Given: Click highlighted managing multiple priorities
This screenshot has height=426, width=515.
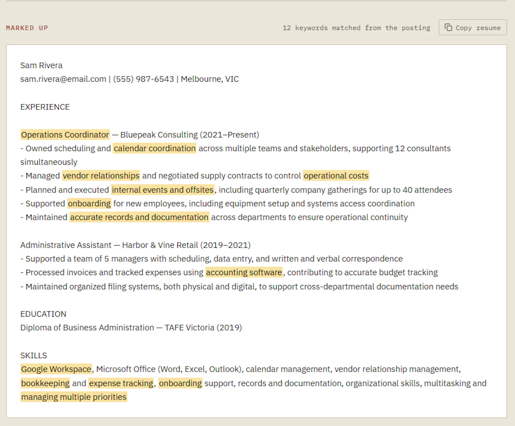Looking at the screenshot, I should pyautogui.click(x=74, y=397).
